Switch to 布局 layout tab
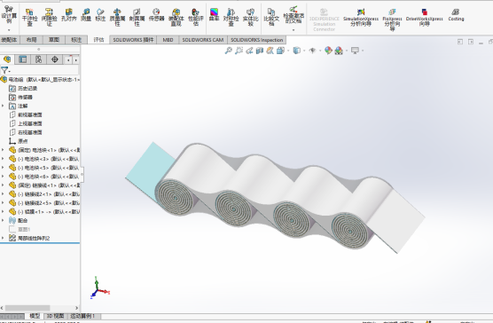Image resolution: width=493 pixels, height=323 pixels. 31,40
